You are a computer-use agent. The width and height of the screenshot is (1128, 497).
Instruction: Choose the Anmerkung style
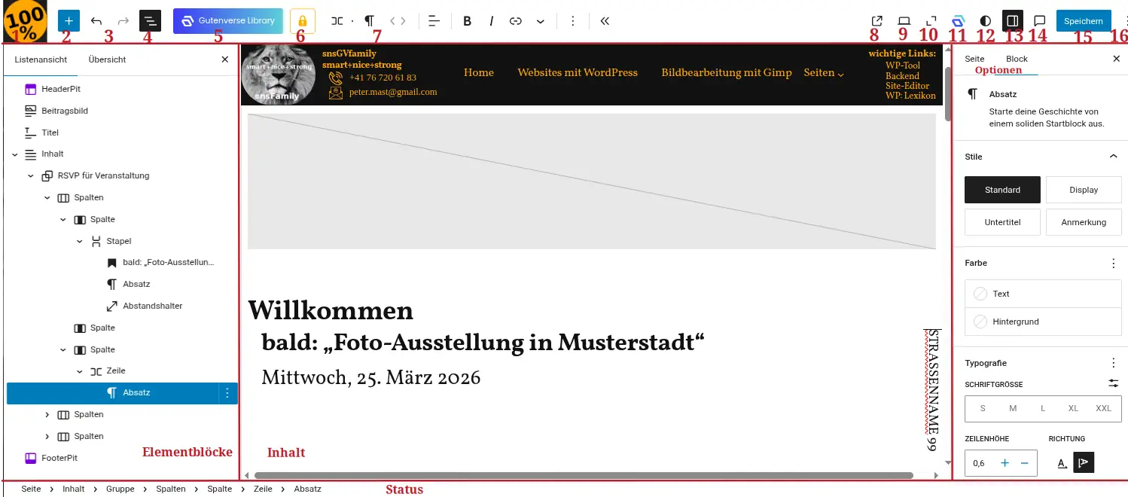click(x=1084, y=222)
